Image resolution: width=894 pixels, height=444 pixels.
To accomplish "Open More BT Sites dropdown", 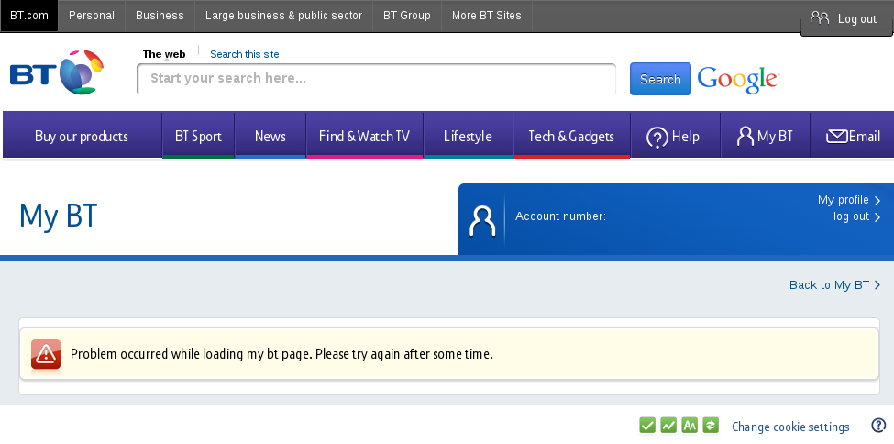I will pos(486,16).
